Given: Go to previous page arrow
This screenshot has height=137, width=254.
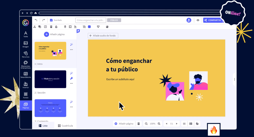Looking at the screenshot, I should pos(166,124).
